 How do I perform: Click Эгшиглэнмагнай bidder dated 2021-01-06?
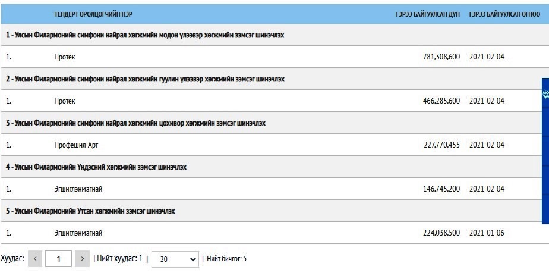78,233
